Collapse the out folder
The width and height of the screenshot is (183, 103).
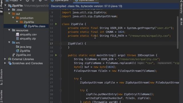click(9, 13)
